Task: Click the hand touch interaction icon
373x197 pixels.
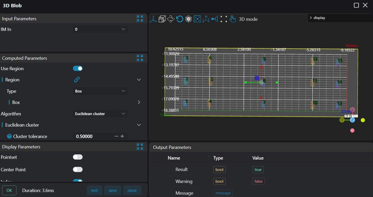Action: 232,19
